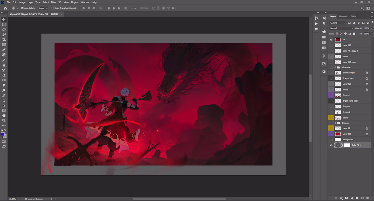Delete layer using the trash icon

(x=368, y=198)
